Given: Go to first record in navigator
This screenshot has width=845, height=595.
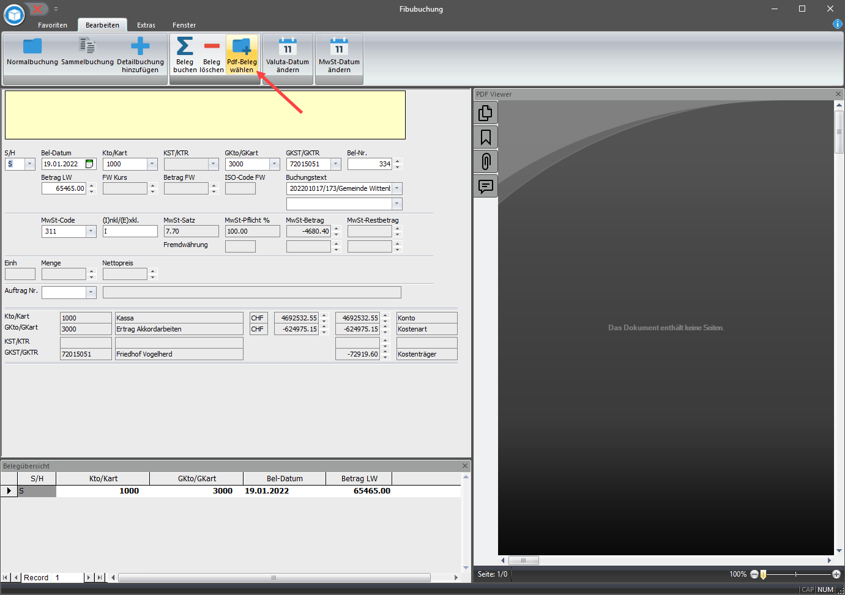Looking at the screenshot, I should coord(6,577).
